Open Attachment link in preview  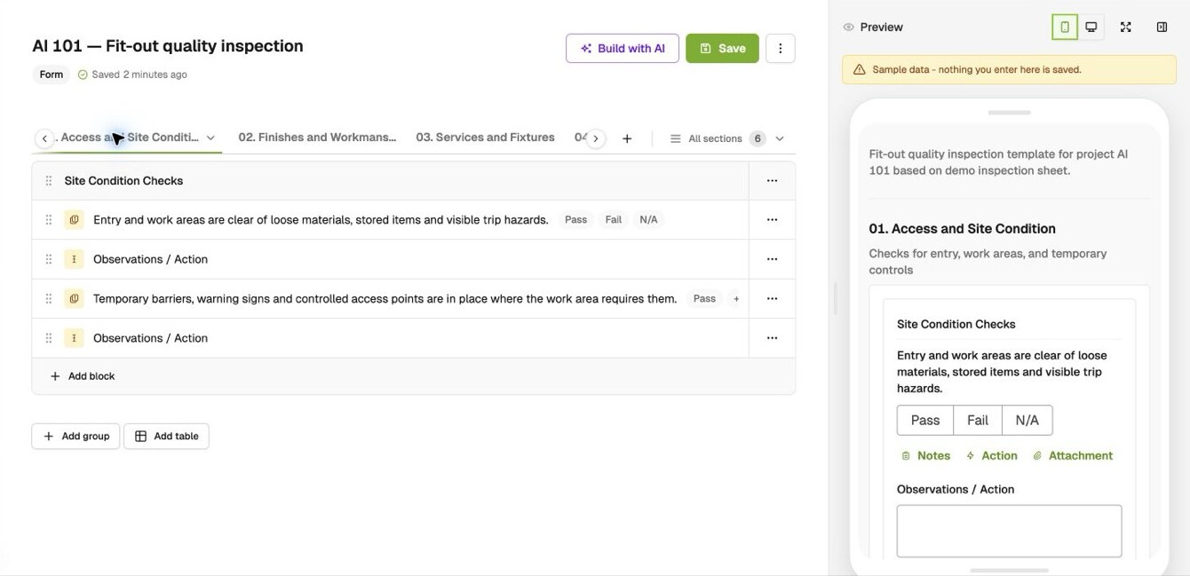point(1072,455)
